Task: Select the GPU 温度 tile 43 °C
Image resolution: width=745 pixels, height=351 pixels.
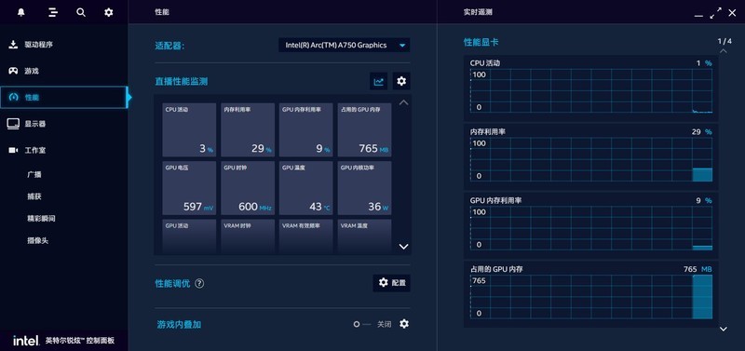Action: pos(306,188)
